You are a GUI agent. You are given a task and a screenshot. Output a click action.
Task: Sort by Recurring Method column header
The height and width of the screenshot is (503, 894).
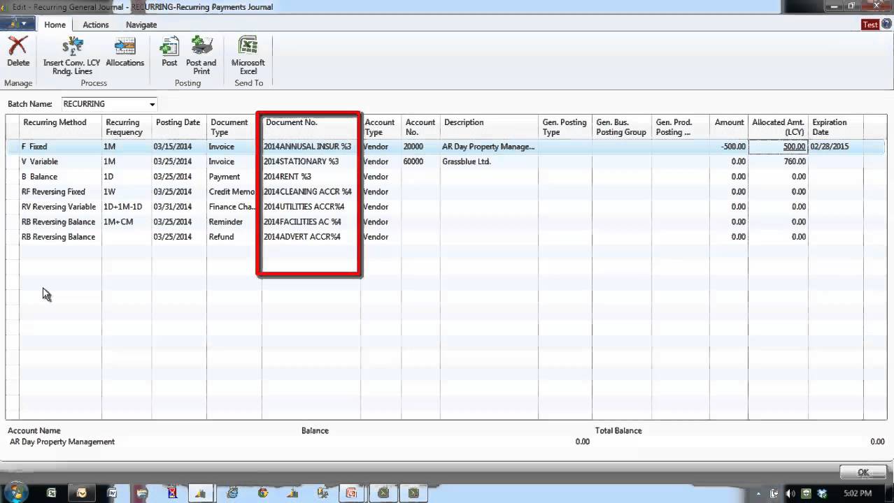(55, 122)
